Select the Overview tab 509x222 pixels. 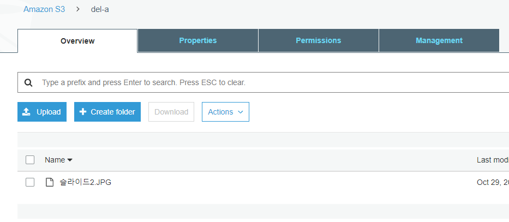pyautogui.click(x=77, y=41)
